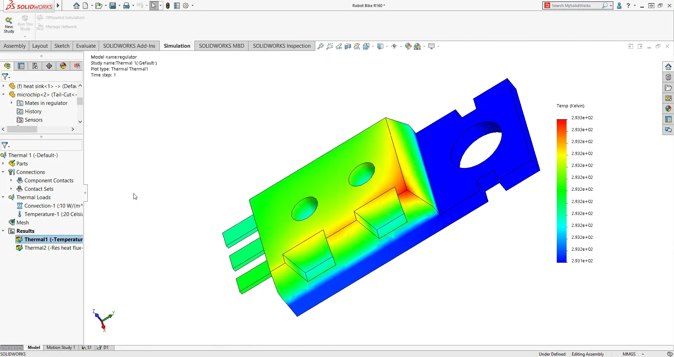Screen dimensions: 674x357
Task: Open the SOLIDWORKS Forum task pane icon
Action: [x=668, y=130]
